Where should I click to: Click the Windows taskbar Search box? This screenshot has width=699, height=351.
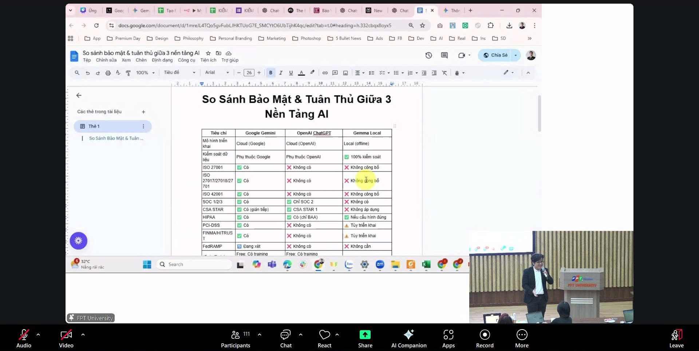click(195, 264)
